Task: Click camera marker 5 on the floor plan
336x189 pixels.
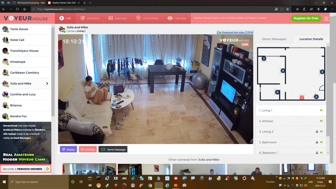Action: (277, 92)
